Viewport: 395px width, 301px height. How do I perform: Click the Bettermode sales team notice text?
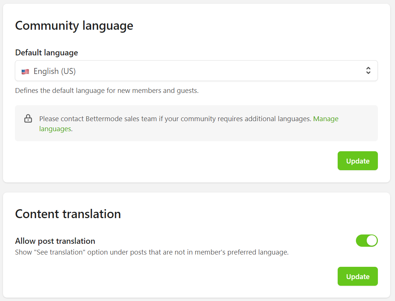tap(175, 119)
